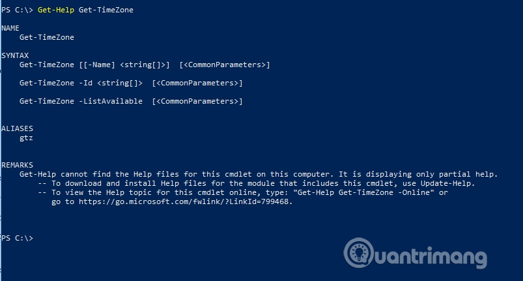
Task: Click the ALIASES section heading
Action: pos(17,128)
